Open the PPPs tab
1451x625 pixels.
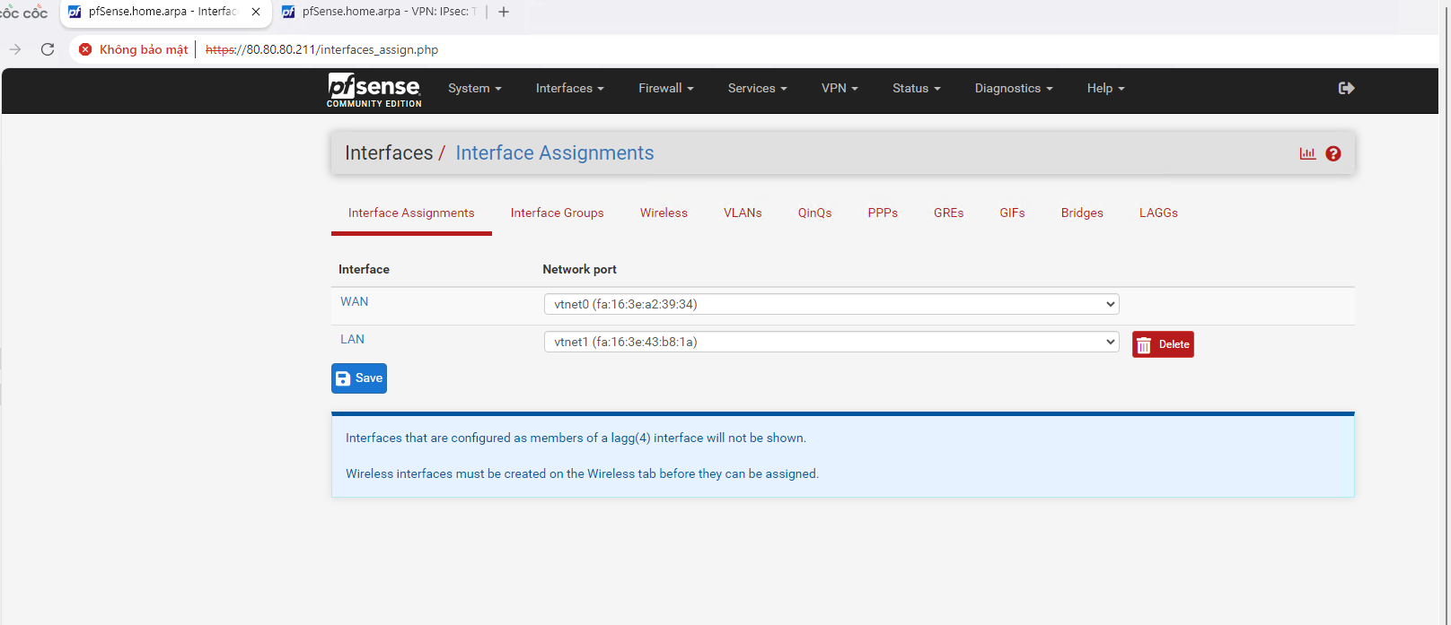[883, 213]
